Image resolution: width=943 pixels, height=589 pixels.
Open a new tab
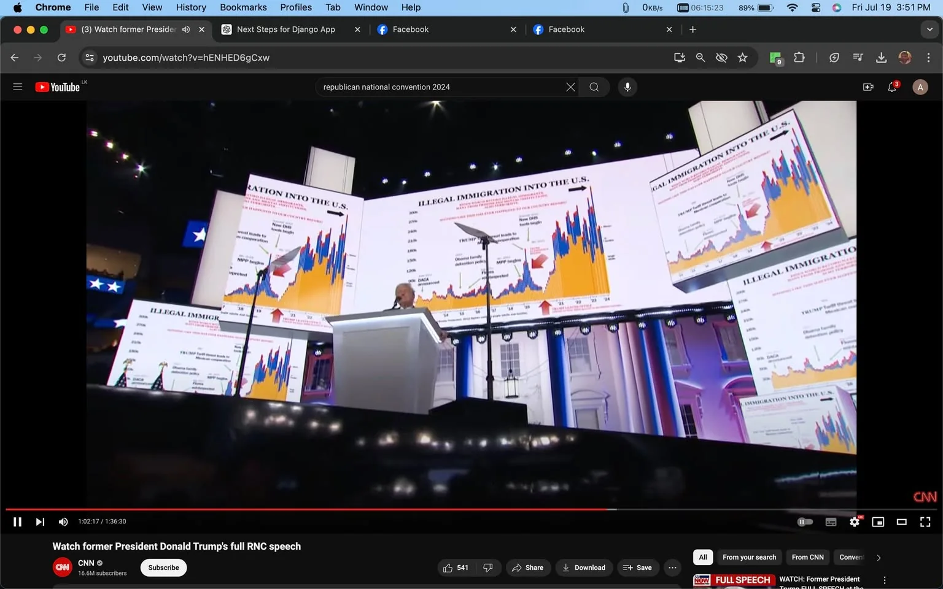[693, 29]
